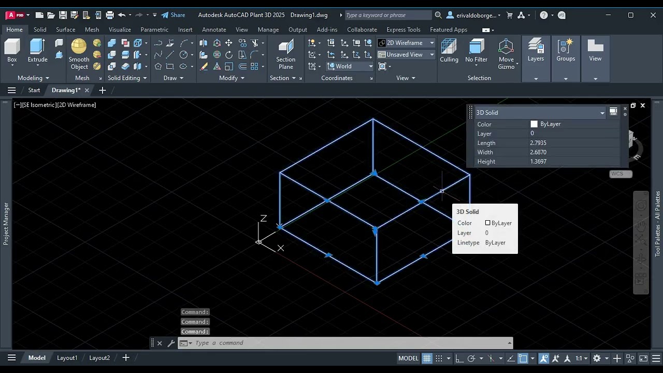Open the erivaldoborge account menu
Screen dimensions: 663x373
pyautogui.click(x=473, y=15)
